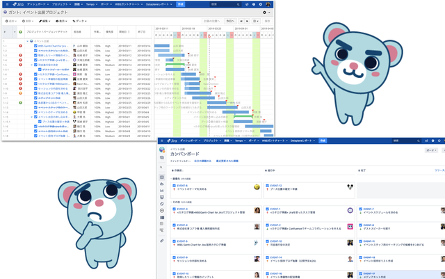
Task: Open WBSガントチャート menu in Gantt header
Action: coord(129,4)
